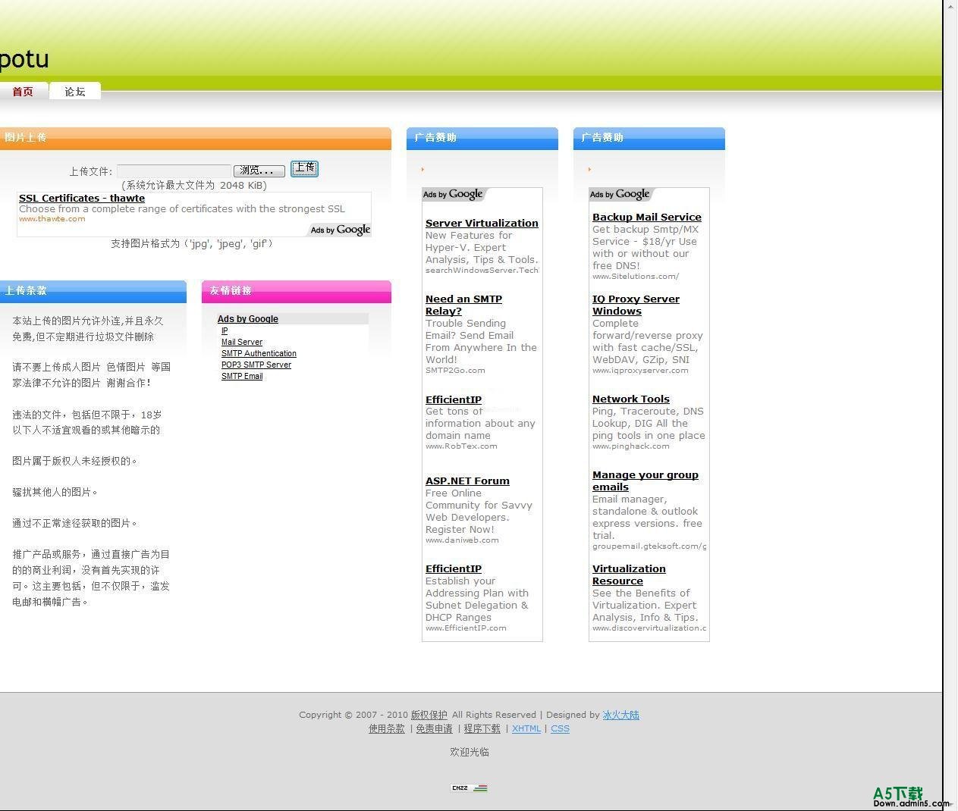This screenshot has width=958, height=811.
Task: Open the Network Tools ad link
Action: click(x=630, y=399)
